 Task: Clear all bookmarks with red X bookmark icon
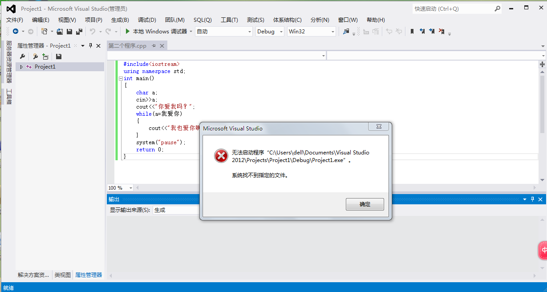pos(442,32)
